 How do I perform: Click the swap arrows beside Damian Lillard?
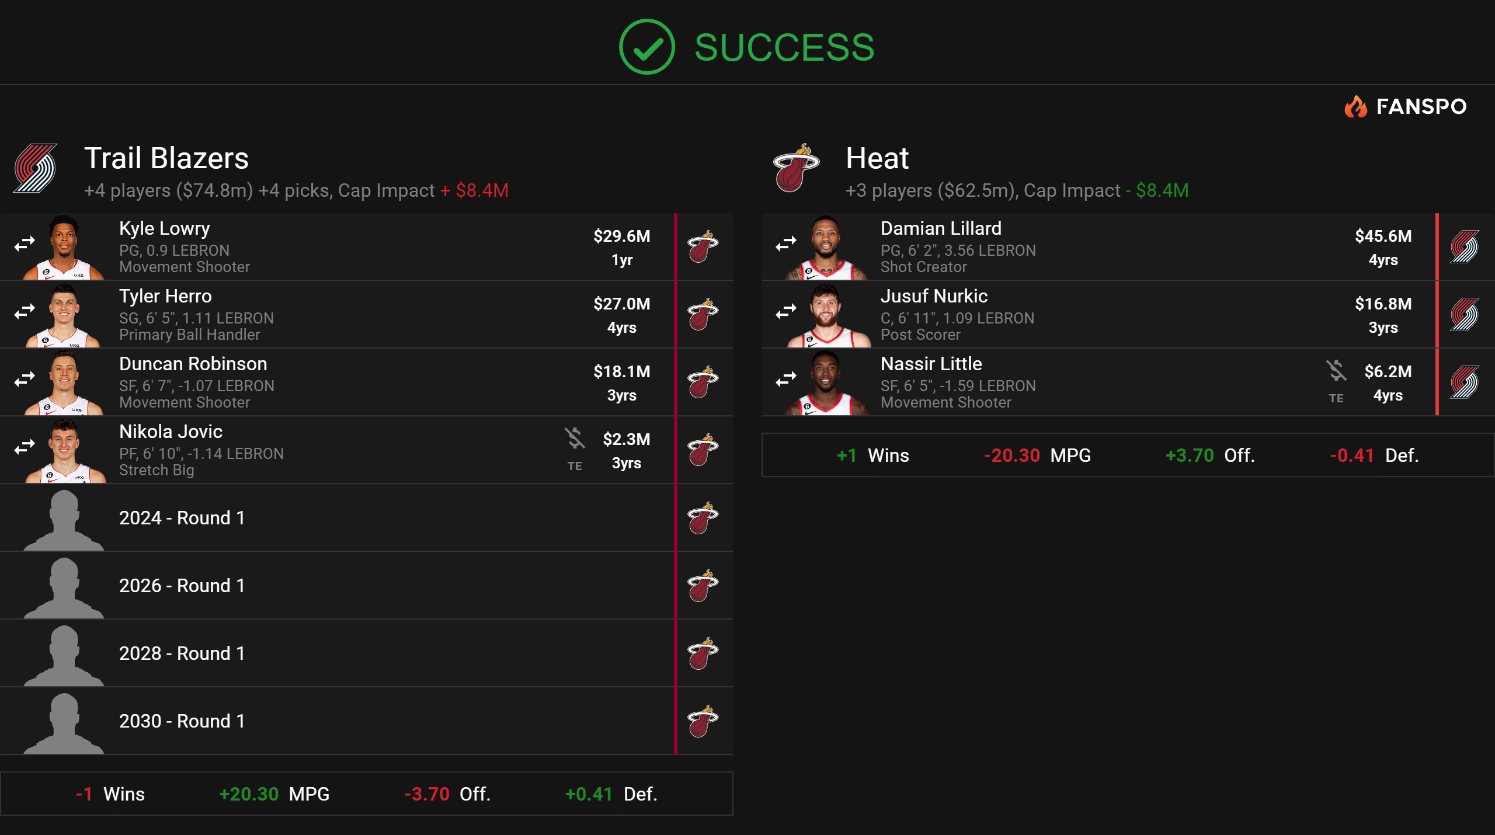786,243
